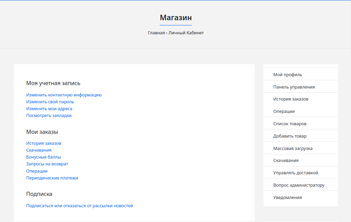Select Мой профиль in sidebar menu
Screen dimensions: 351x222
(x=288, y=74)
